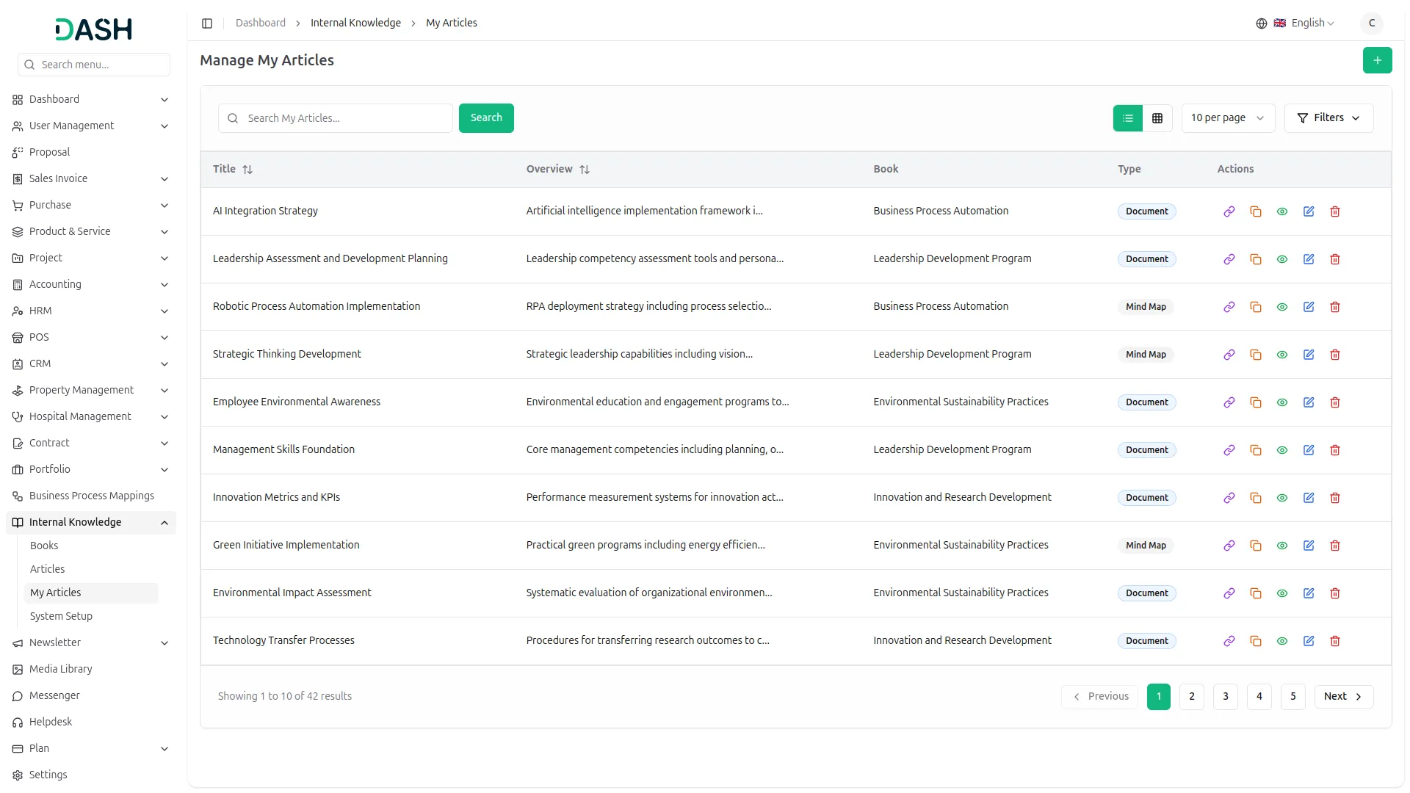Viewport: 1410px width, 793px height.
Task: Copy link for AI Integration Strategy article
Action: point(1229,211)
